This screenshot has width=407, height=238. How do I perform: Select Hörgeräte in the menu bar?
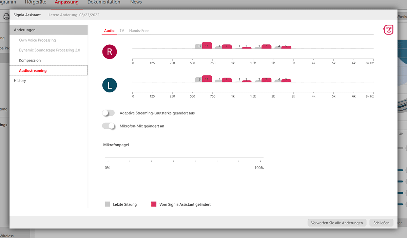[x=35, y=2]
